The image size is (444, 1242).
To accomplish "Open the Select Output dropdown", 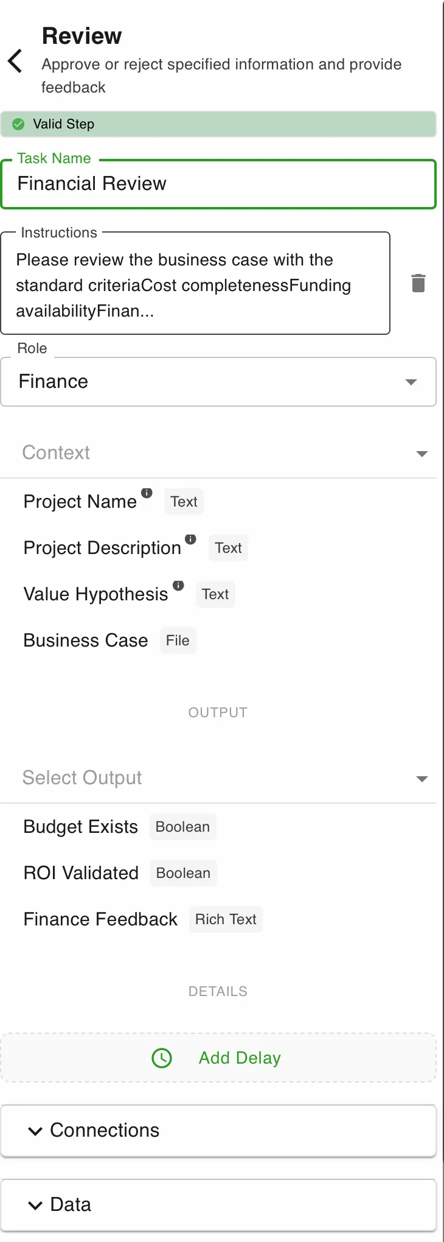I will click(x=218, y=778).
